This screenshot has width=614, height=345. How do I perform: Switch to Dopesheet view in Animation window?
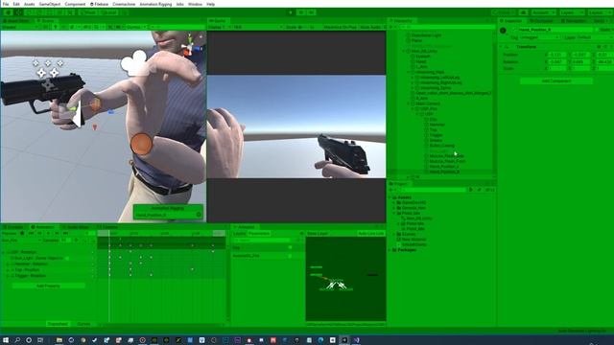click(58, 324)
